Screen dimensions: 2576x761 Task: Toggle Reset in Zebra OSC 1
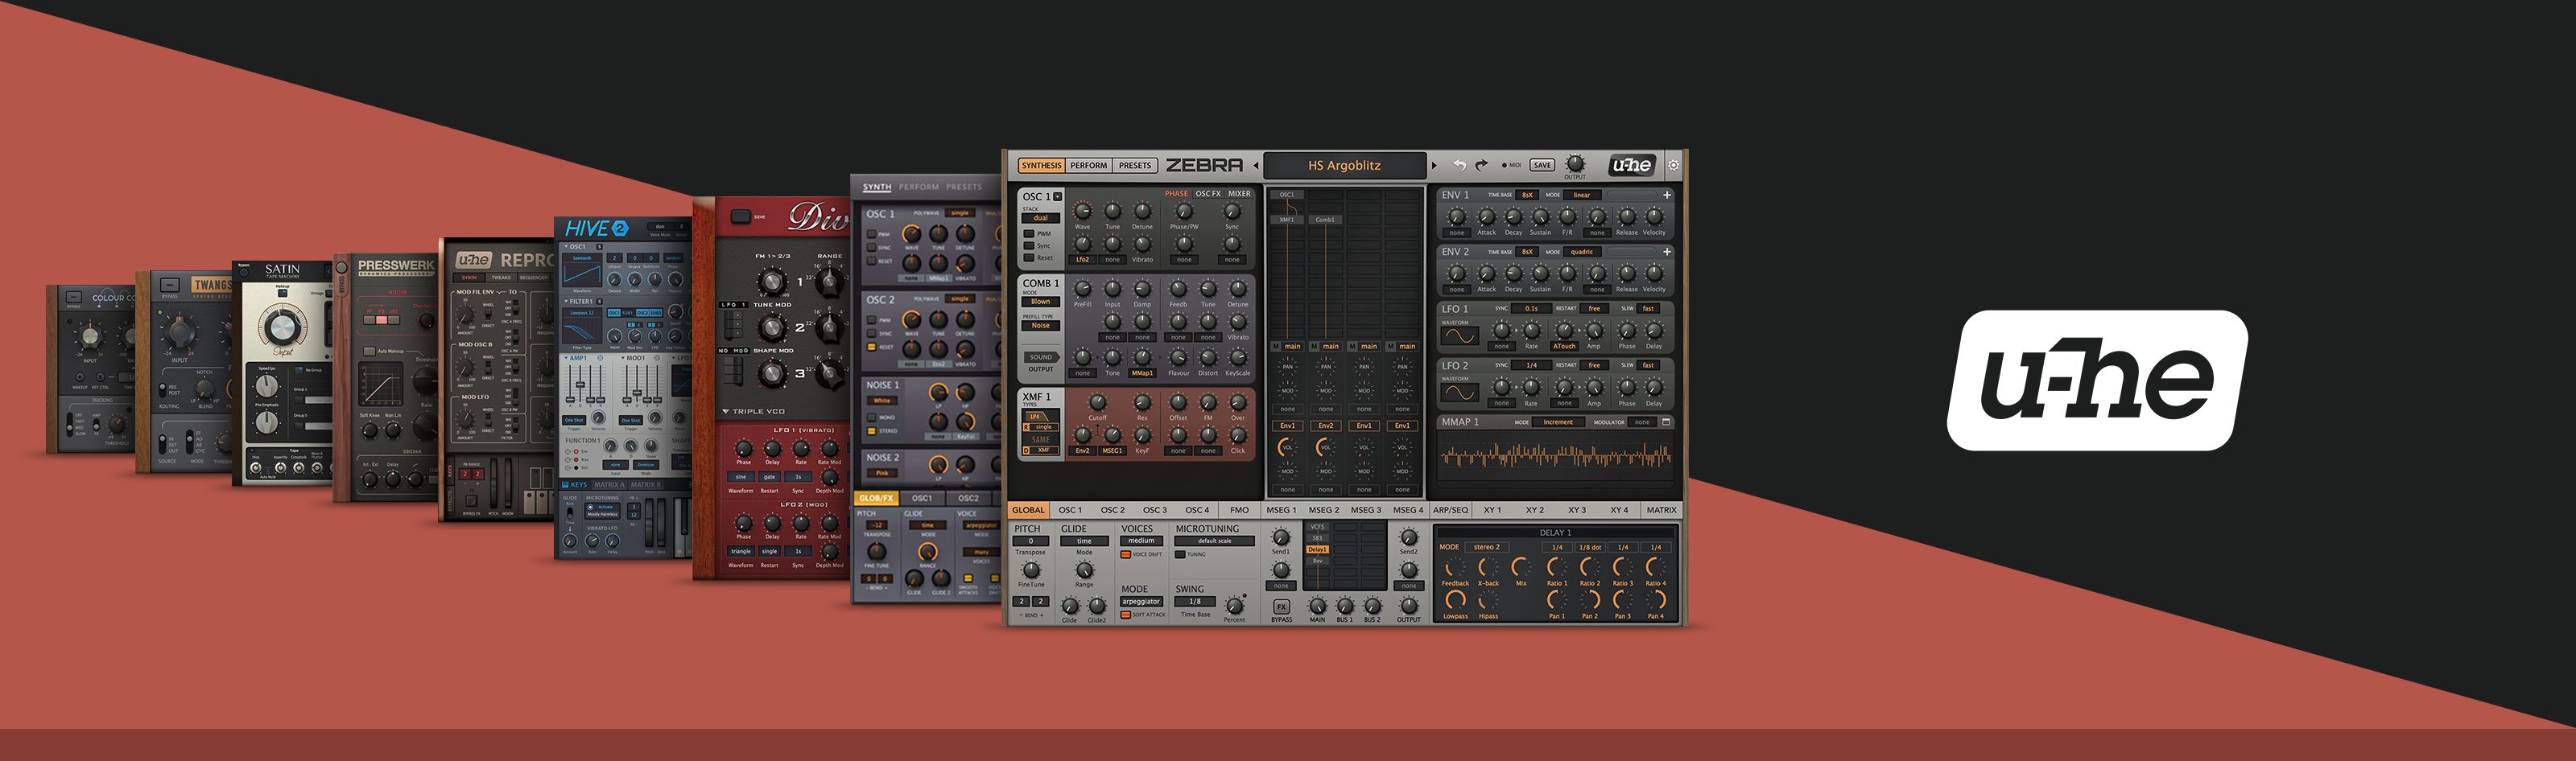coord(1028,257)
